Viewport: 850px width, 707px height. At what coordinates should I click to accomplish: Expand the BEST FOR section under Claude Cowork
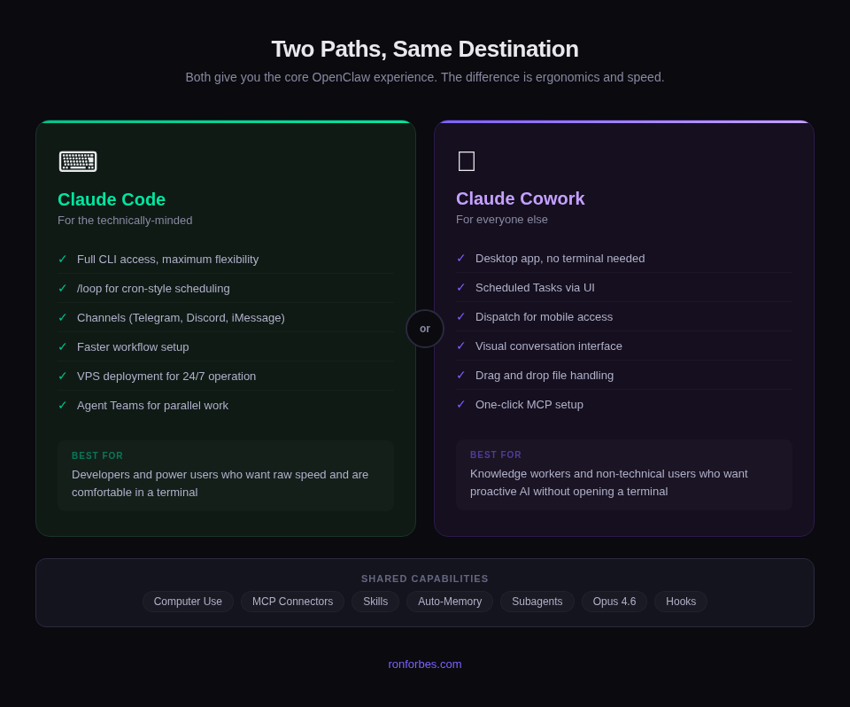pyautogui.click(x=624, y=474)
